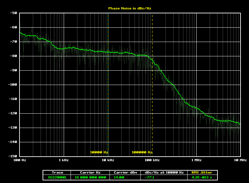Click the -150 y-axis label
This screenshot has height=183, width=249.
[x=13, y=156]
